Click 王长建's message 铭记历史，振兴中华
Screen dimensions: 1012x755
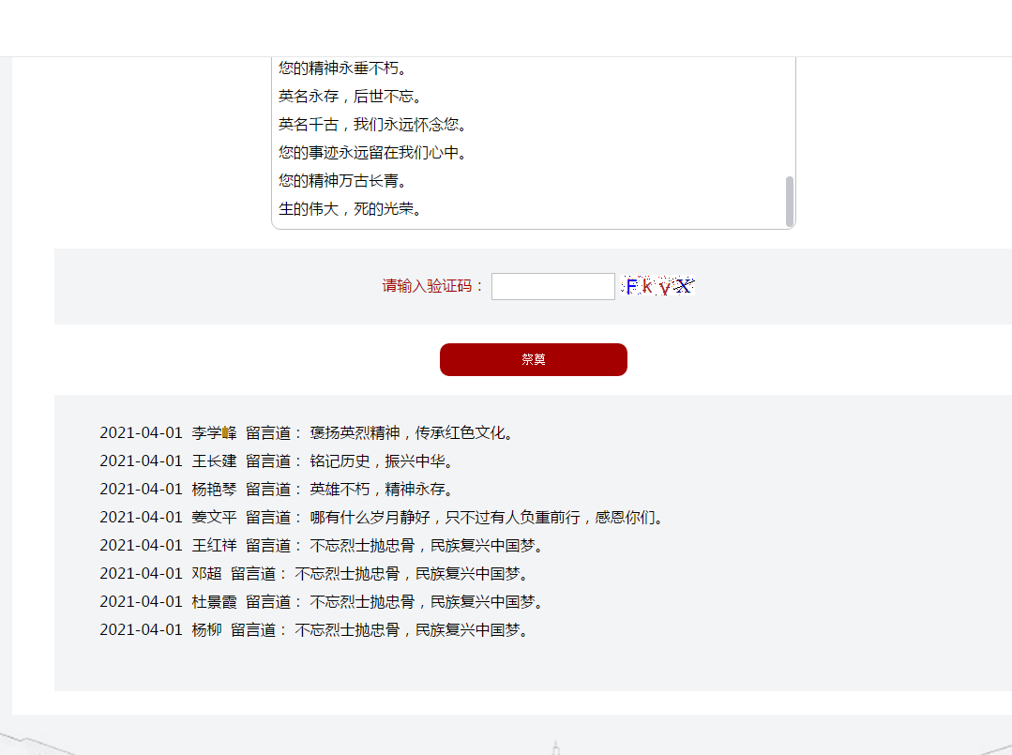tap(382, 461)
